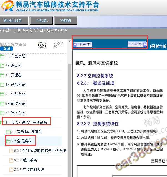Viewport: 167px width, 177px height.
Task: Click open-folder icon beside 8.2 空调系统
Action: coord(8,141)
